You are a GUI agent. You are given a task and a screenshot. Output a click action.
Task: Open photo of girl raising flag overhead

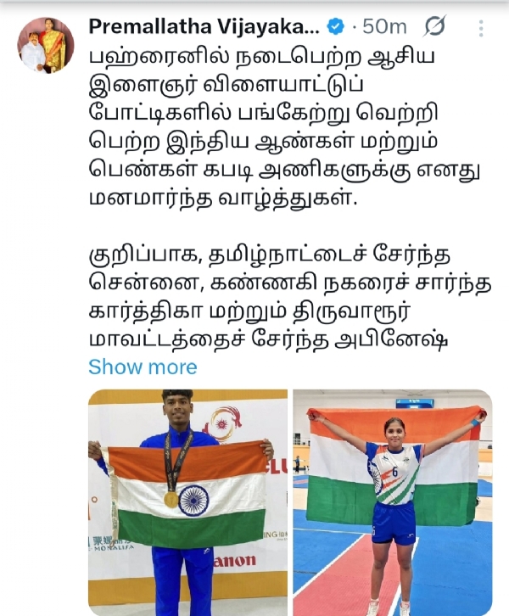392,502
